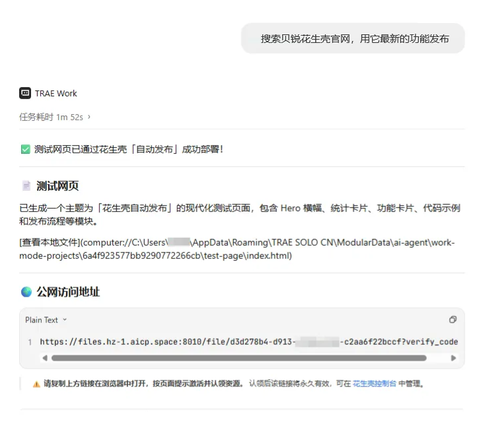This screenshot has width=483, height=428.
Task: Click the horizontal scrollbar right arrow
Action: click(453, 358)
